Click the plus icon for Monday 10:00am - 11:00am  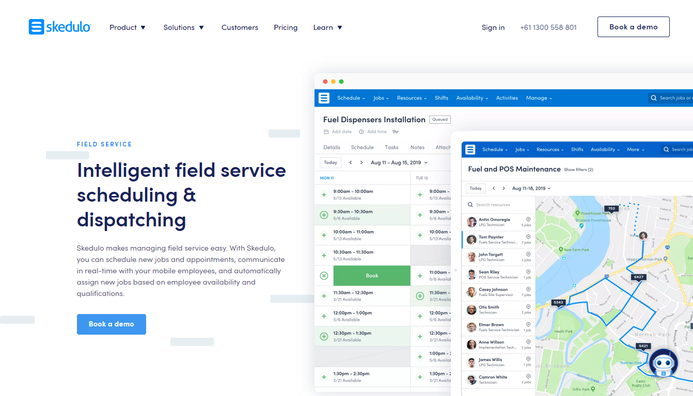click(x=324, y=235)
